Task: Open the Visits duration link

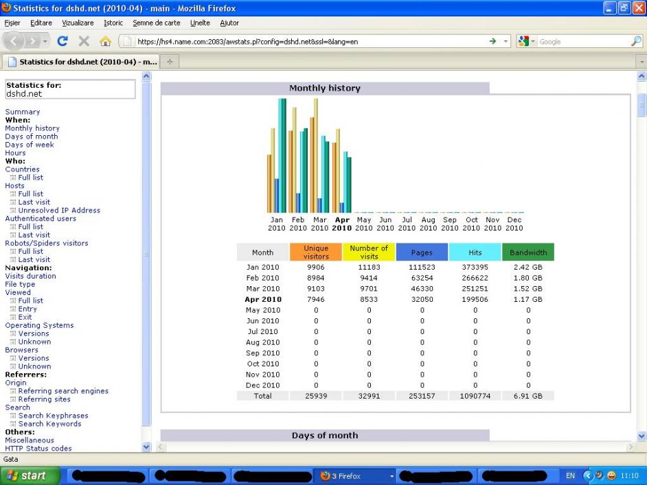Action: tap(31, 276)
